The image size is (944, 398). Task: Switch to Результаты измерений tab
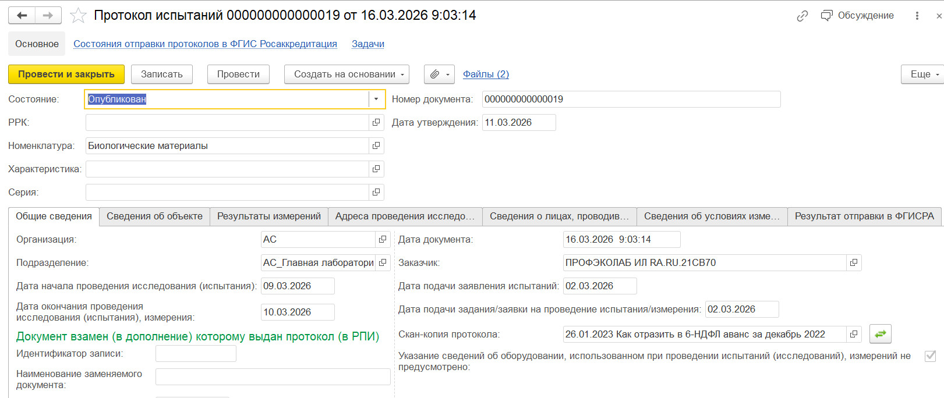click(x=269, y=216)
